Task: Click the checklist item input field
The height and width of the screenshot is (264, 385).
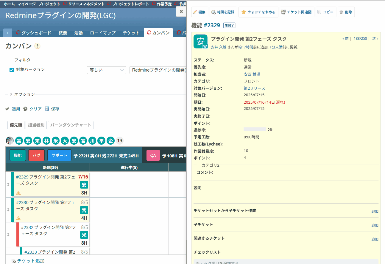Action: [x=286, y=261]
